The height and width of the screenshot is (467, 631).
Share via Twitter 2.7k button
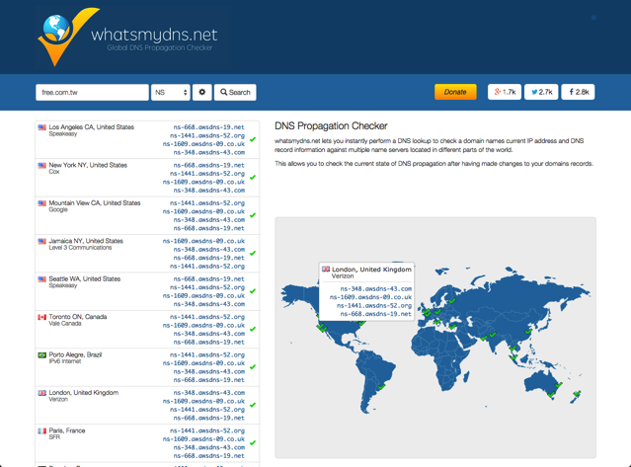click(541, 92)
